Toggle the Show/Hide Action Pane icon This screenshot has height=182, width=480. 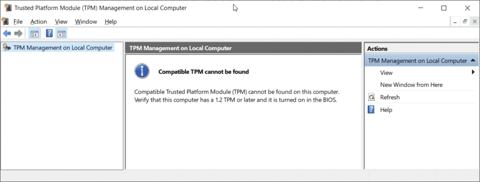click(x=61, y=33)
